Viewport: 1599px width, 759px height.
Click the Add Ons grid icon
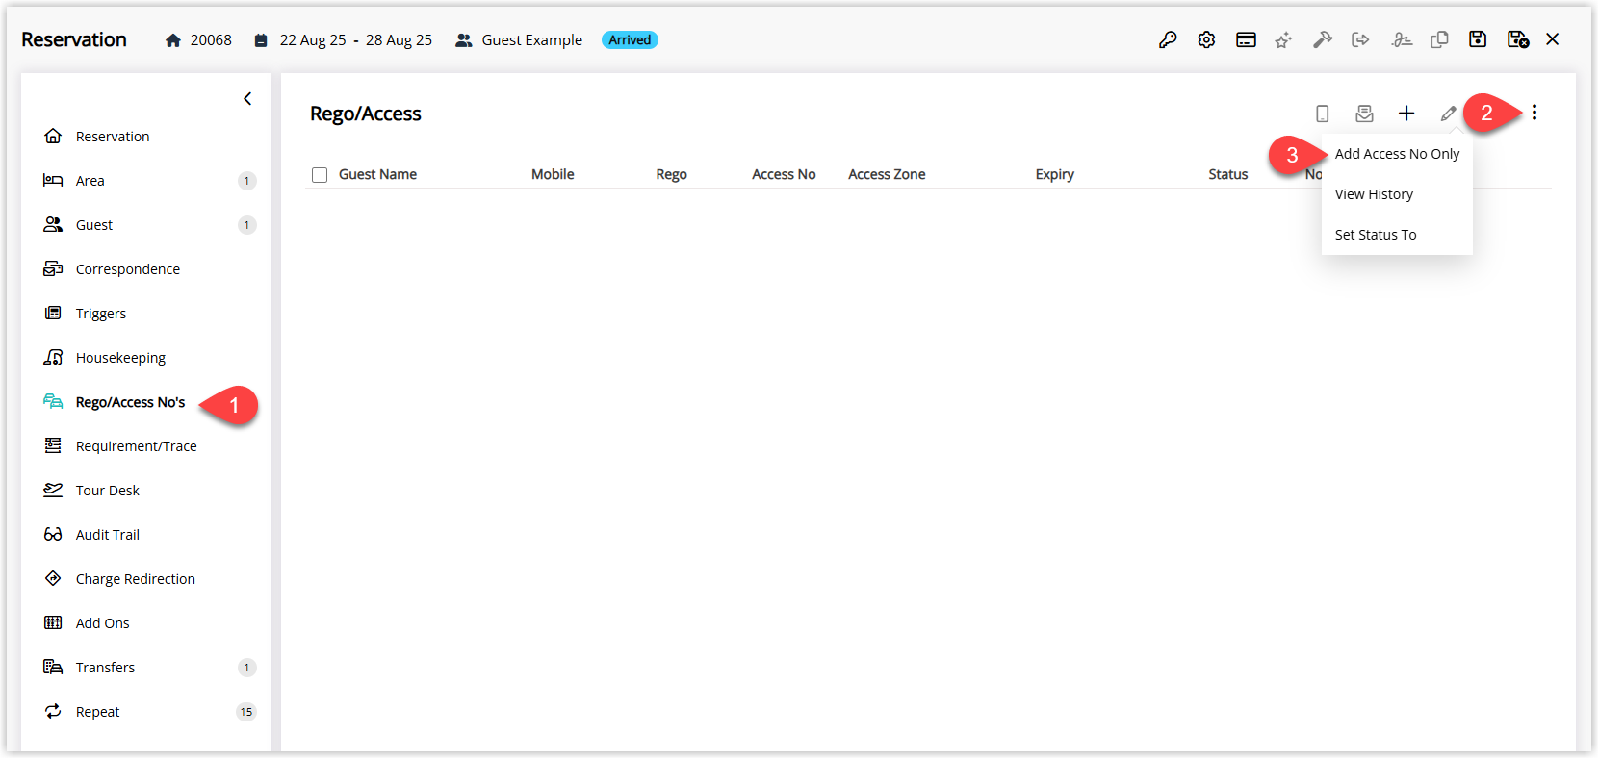(53, 622)
